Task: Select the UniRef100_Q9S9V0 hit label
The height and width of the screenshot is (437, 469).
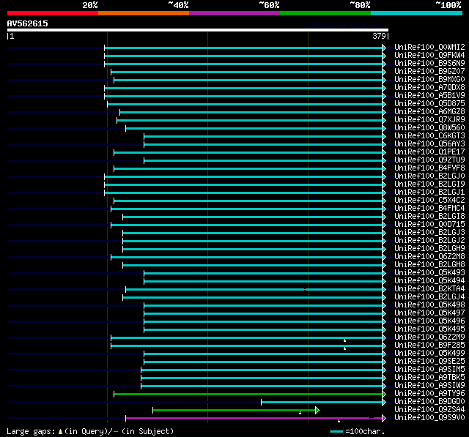Action: point(429,418)
